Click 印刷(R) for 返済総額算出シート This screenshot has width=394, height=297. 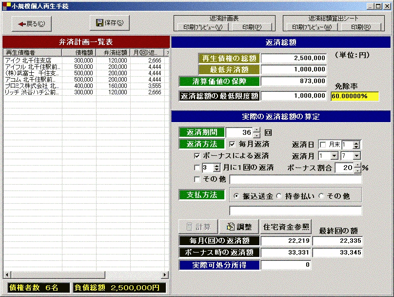pyautogui.click(x=361, y=27)
